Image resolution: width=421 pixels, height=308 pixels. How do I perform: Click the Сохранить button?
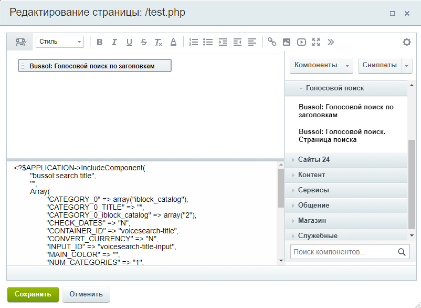33,294
